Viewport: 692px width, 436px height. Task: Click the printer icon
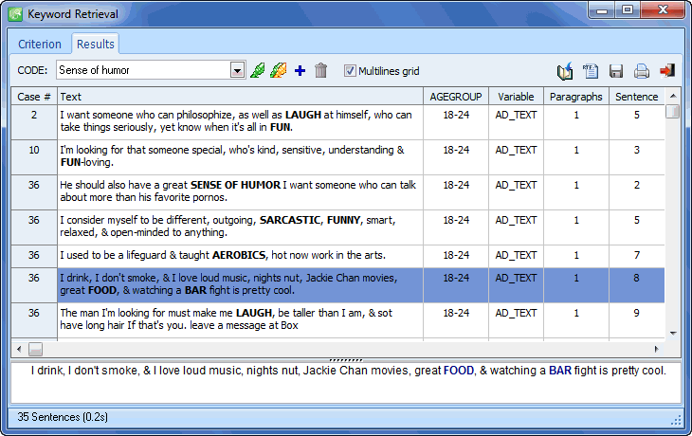tap(642, 71)
